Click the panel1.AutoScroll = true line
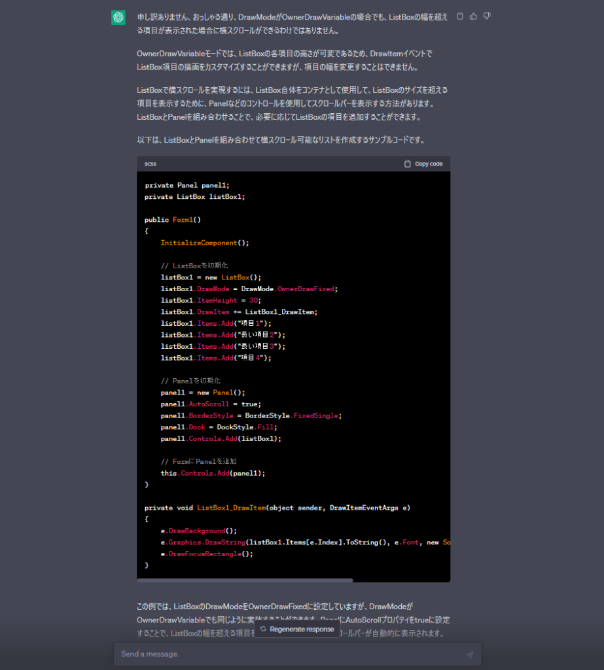Viewport: 604px width, 670px height. coord(210,404)
